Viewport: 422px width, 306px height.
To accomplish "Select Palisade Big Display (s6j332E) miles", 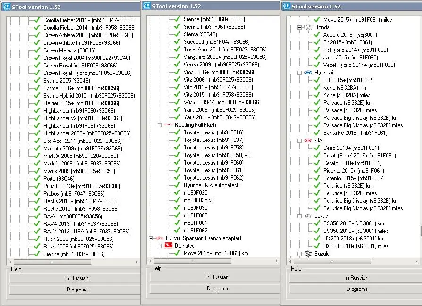I will [363, 125].
